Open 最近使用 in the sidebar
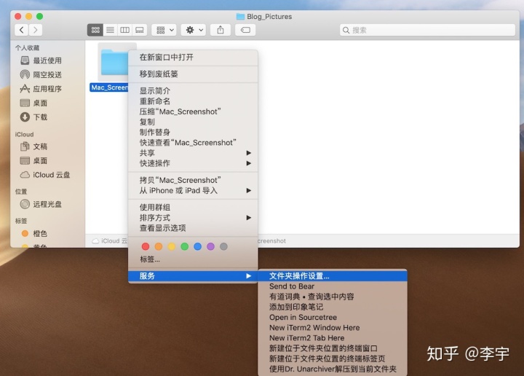 pos(47,60)
